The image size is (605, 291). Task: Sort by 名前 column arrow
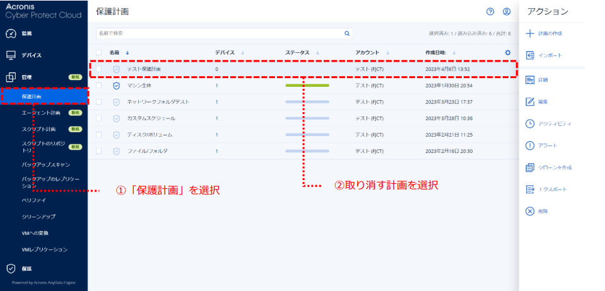click(127, 53)
